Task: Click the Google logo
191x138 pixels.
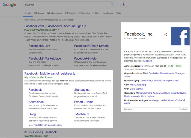Action: pyautogui.click(x=9, y=5)
